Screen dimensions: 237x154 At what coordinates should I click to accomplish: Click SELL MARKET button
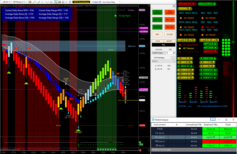[170, 12]
